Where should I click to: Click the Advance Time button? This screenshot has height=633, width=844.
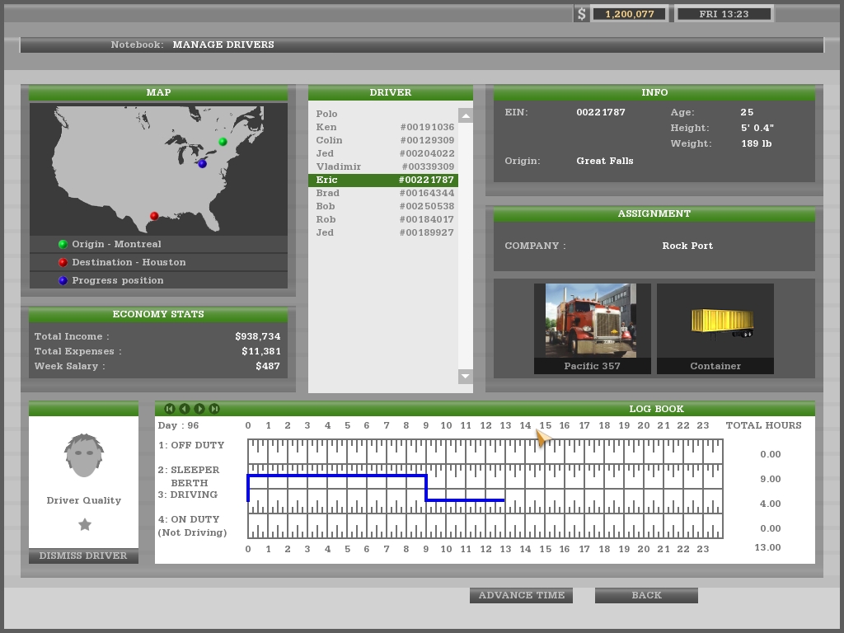click(521, 595)
